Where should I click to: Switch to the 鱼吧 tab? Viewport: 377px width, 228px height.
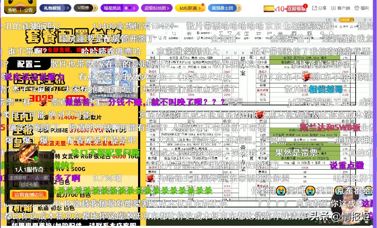click(13, 10)
